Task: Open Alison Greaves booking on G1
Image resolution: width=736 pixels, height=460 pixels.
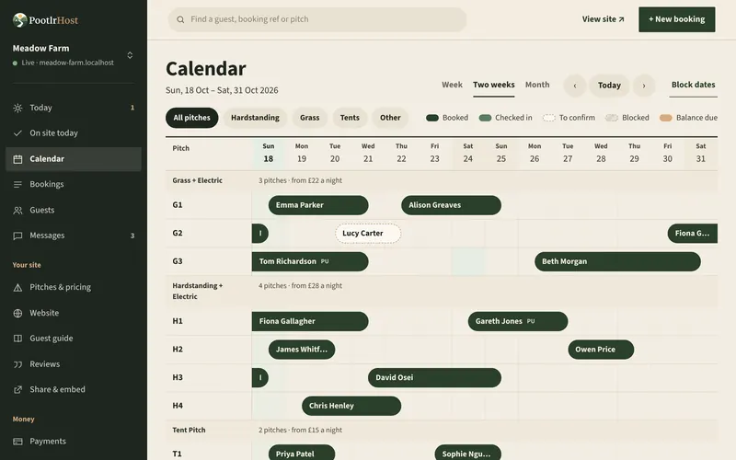Action: 451,205
